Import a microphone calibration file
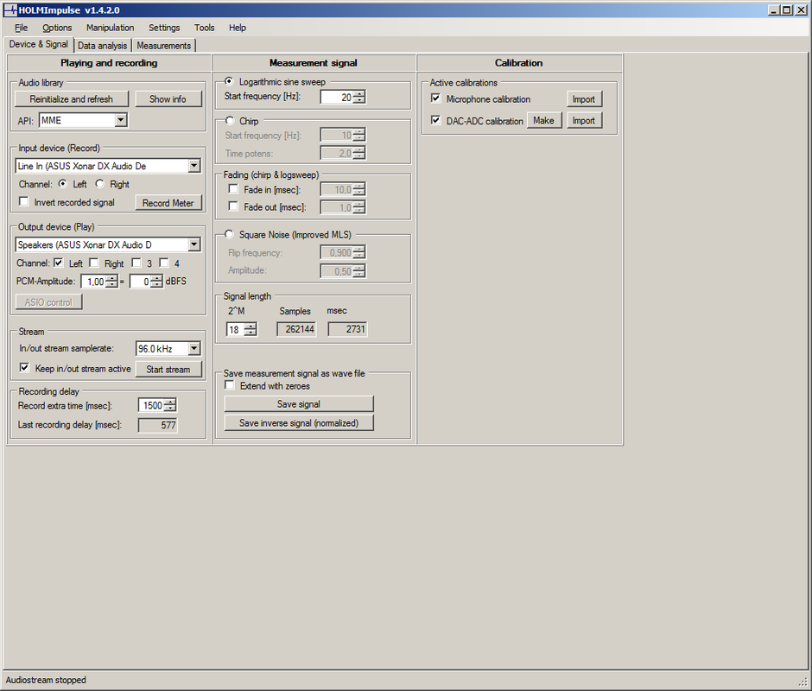This screenshot has width=812, height=691. click(584, 99)
